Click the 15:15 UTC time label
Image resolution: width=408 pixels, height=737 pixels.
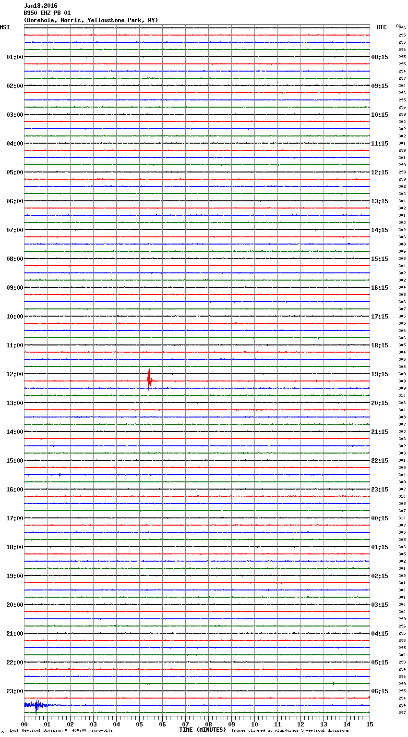[380, 259]
